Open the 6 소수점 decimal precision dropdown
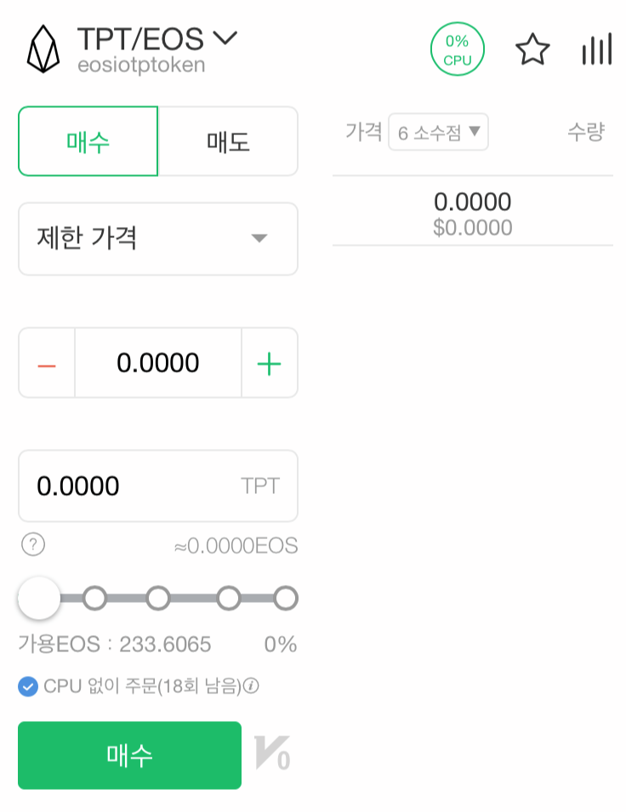The width and height of the screenshot is (626, 812). [x=438, y=132]
